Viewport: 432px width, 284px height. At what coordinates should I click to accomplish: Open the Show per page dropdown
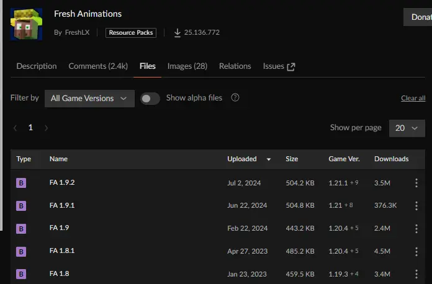click(407, 128)
